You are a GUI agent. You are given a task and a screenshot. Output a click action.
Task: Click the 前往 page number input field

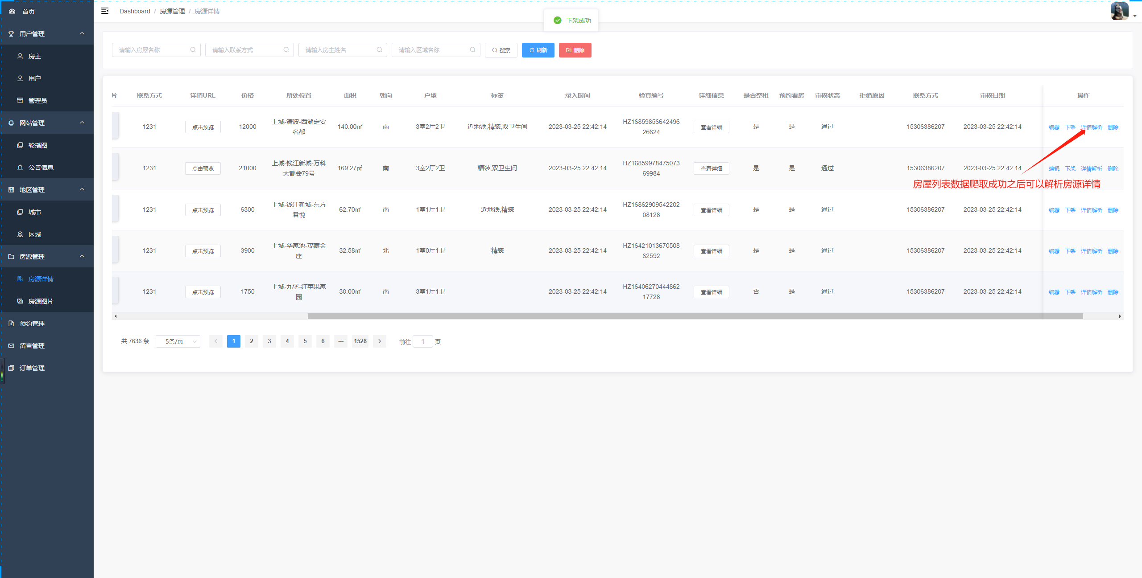click(x=422, y=342)
